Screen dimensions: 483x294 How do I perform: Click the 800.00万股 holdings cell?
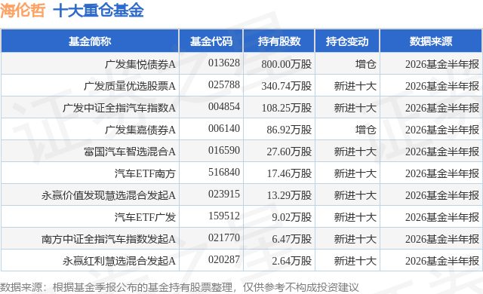click(287, 64)
